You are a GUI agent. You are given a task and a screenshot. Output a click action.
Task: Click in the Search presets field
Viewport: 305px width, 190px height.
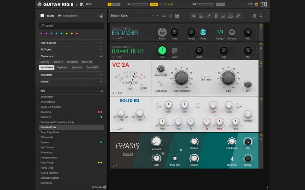pyautogui.click(x=71, y=26)
